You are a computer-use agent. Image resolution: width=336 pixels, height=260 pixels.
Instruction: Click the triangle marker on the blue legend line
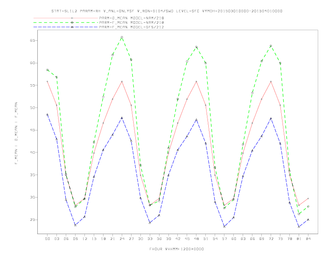72,27
